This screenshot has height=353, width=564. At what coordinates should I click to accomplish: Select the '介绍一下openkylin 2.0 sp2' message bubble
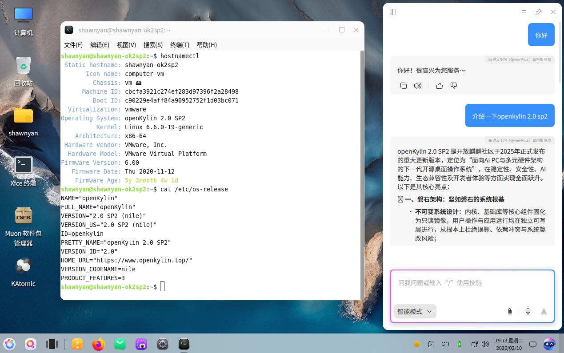pos(510,116)
